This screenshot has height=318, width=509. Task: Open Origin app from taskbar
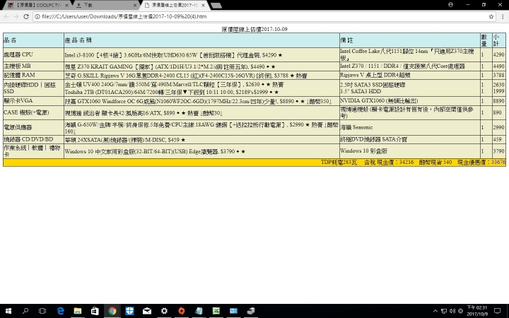point(182,311)
